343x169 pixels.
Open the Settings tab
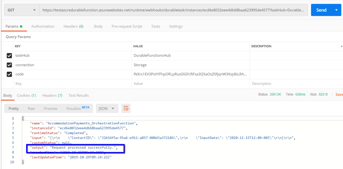[176, 26]
